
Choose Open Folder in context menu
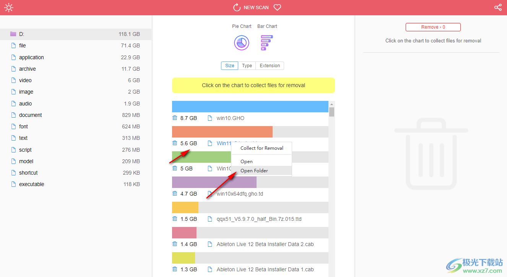262,170
